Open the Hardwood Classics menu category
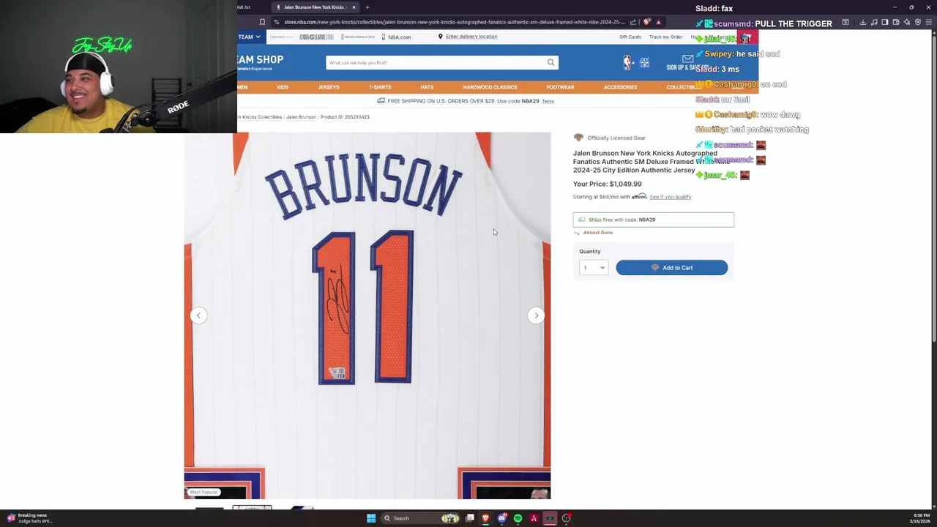The width and height of the screenshot is (937, 527). pos(490,87)
